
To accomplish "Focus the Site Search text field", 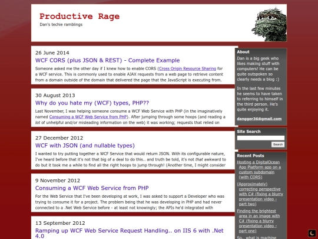I will [x=261, y=138].
